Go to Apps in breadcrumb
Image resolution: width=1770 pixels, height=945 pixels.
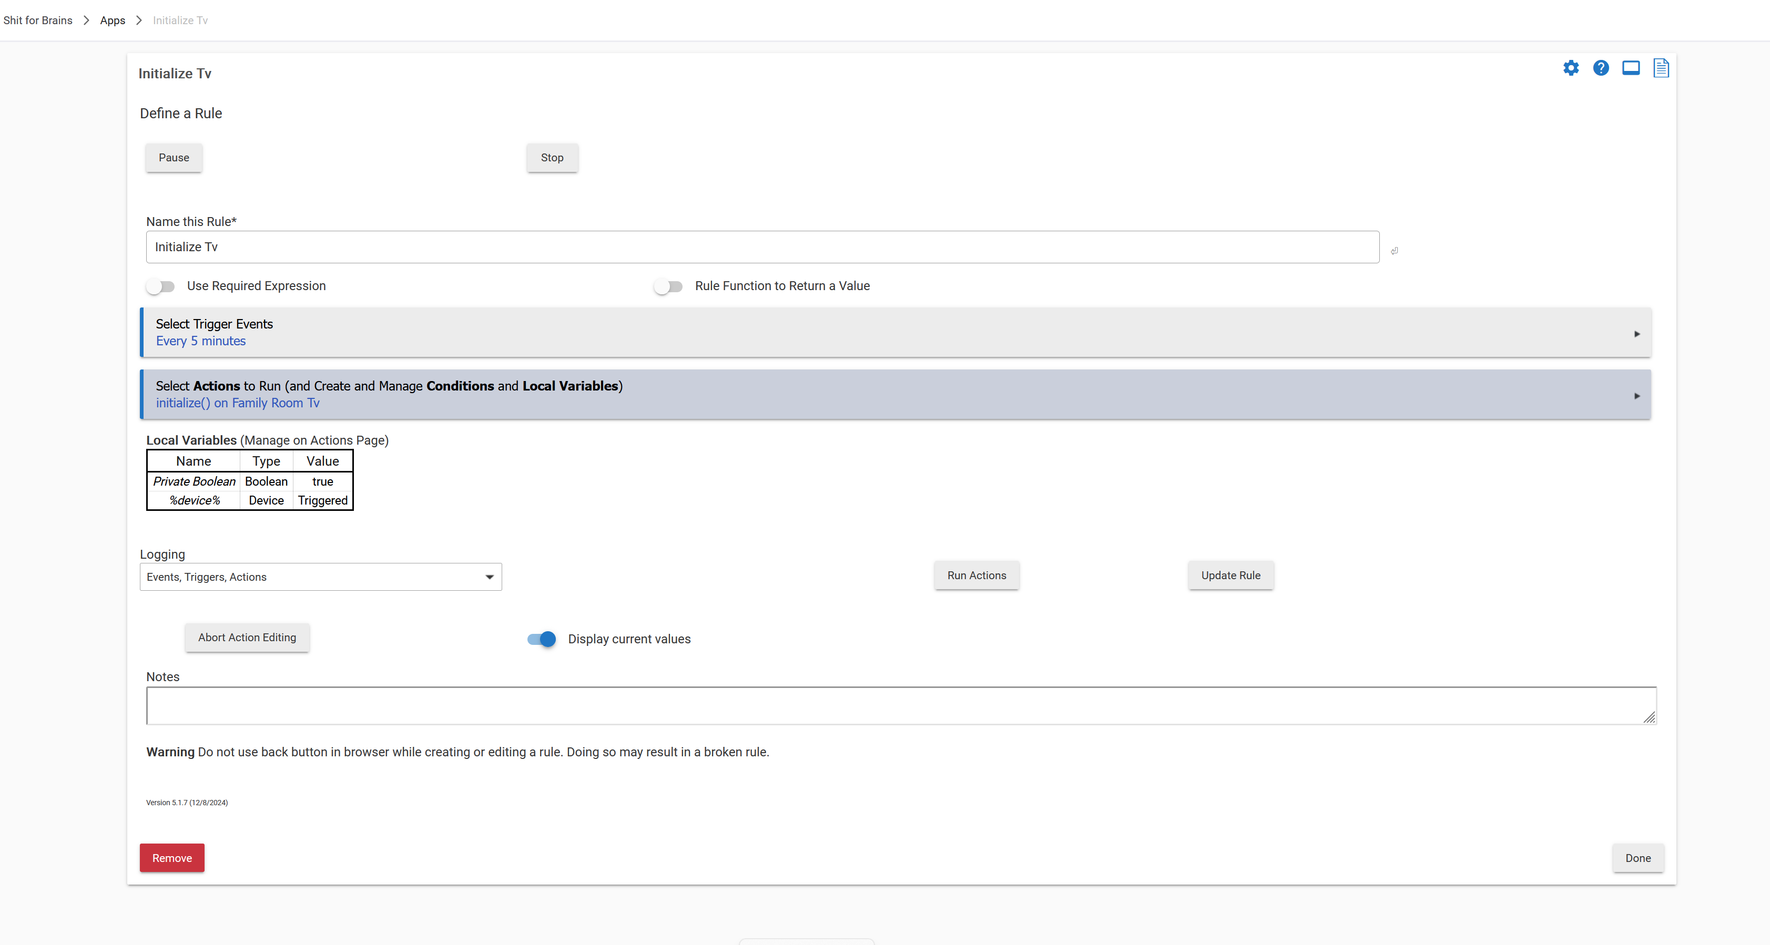pos(113,20)
